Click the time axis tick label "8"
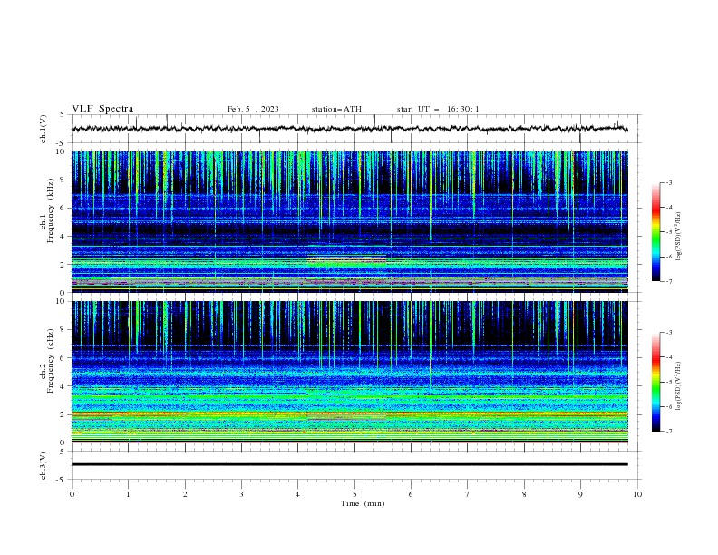The height and width of the screenshot is (555, 718). [x=524, y=494]
